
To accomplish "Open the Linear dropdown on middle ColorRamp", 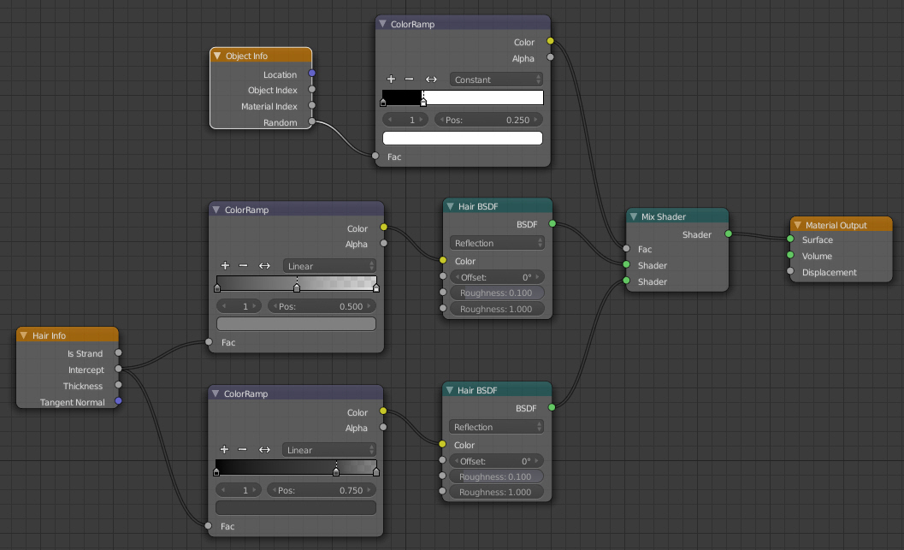I will click(x=328, y=266).
